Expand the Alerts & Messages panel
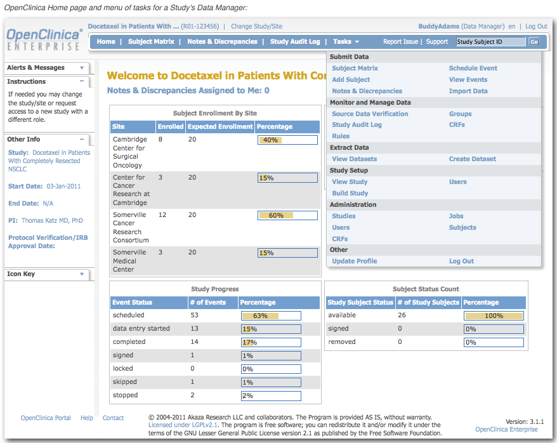Screen dimensions: 557x443 pos(82,68)
